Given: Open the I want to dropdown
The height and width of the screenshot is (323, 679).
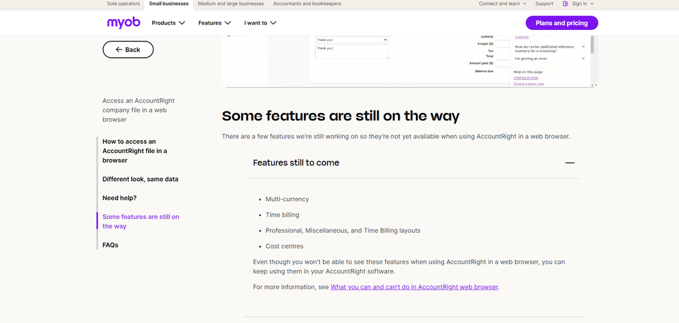Looking at the screenshot, I should pos(260,23).
